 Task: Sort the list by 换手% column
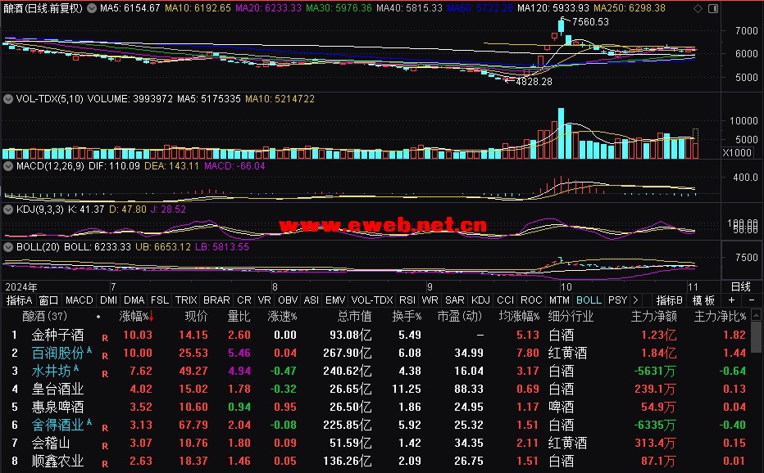click(x=407, y=317)
